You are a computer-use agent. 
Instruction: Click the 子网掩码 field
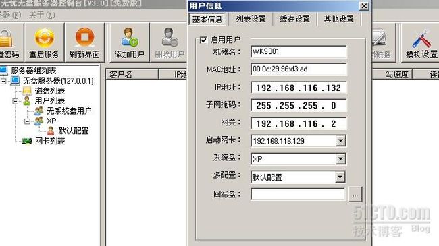coord(299,105)
